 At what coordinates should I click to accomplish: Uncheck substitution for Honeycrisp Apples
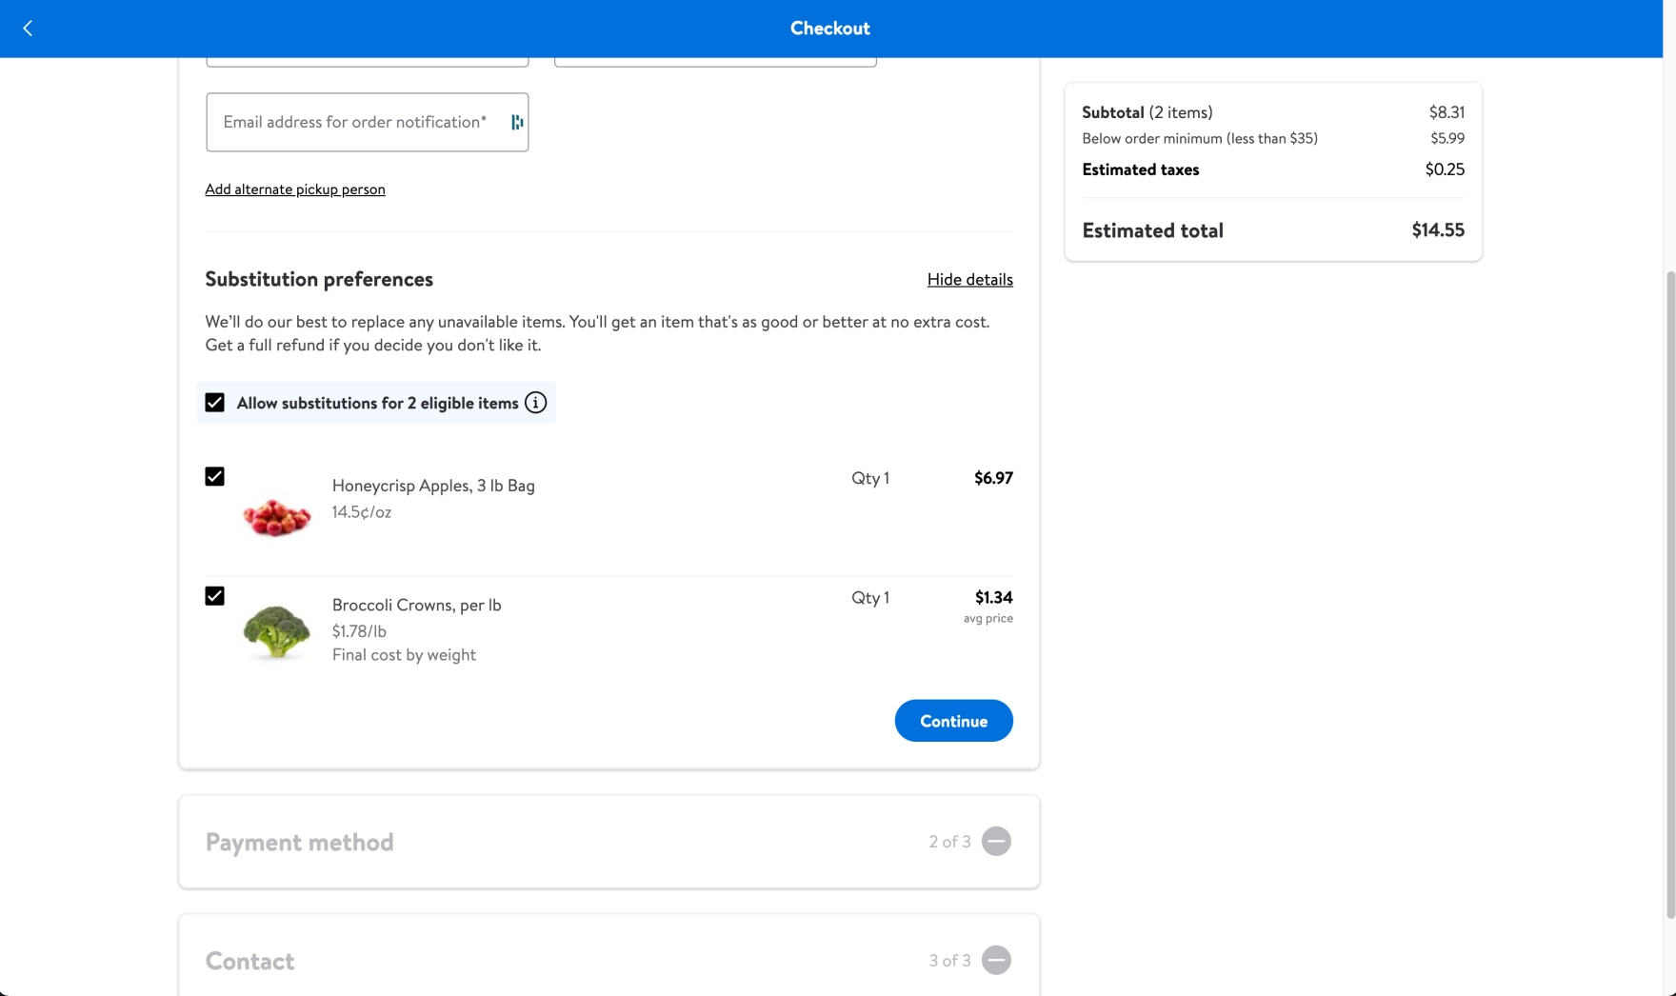coord(215,477)
